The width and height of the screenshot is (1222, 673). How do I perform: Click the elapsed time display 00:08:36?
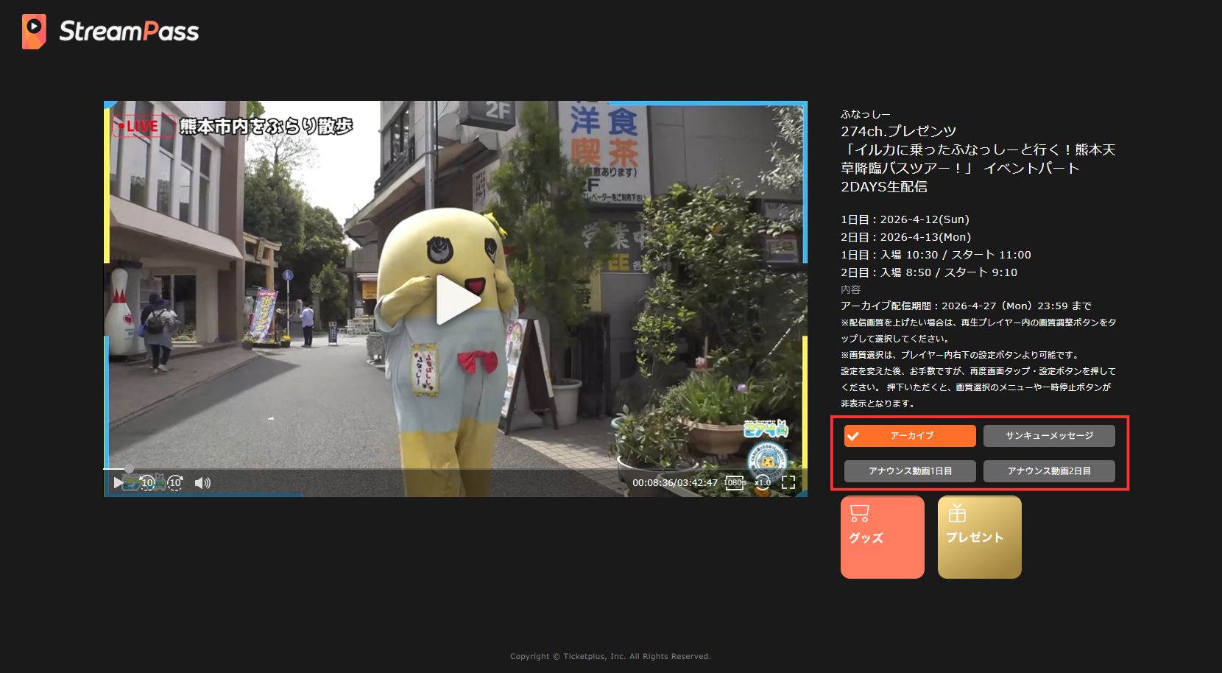click(x=653, y=483)
